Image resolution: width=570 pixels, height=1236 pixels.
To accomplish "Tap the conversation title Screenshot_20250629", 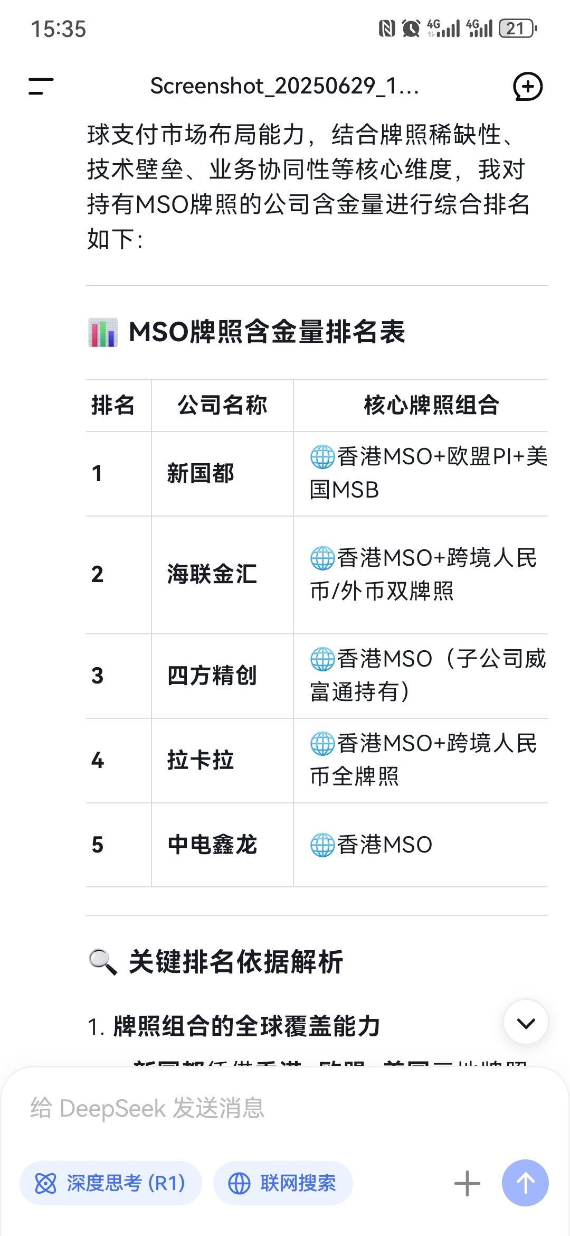I will pos(284,86).
